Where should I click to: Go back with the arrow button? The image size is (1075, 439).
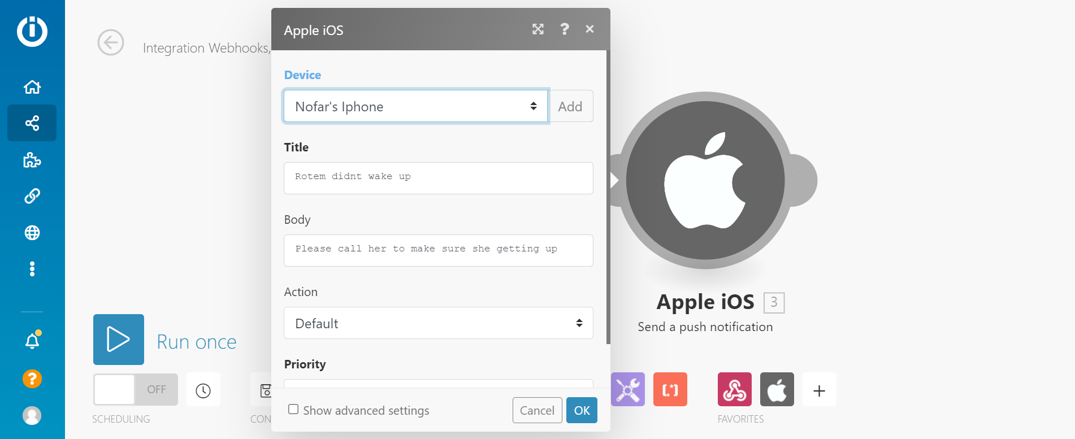[x=111, y=42]
